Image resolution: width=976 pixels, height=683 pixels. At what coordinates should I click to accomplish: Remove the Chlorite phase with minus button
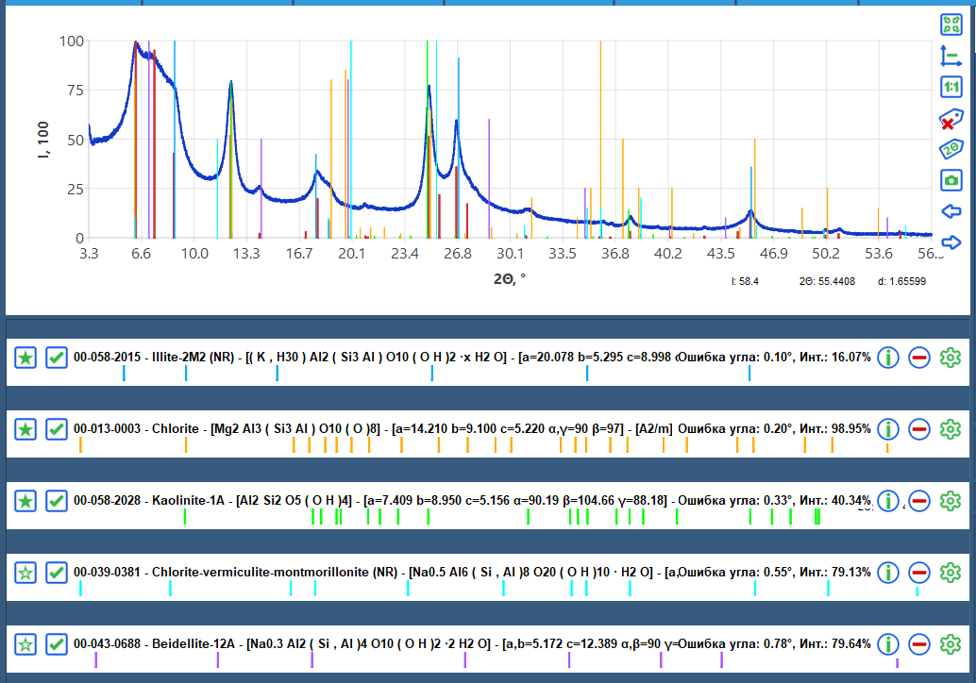(x=919, y=429)
